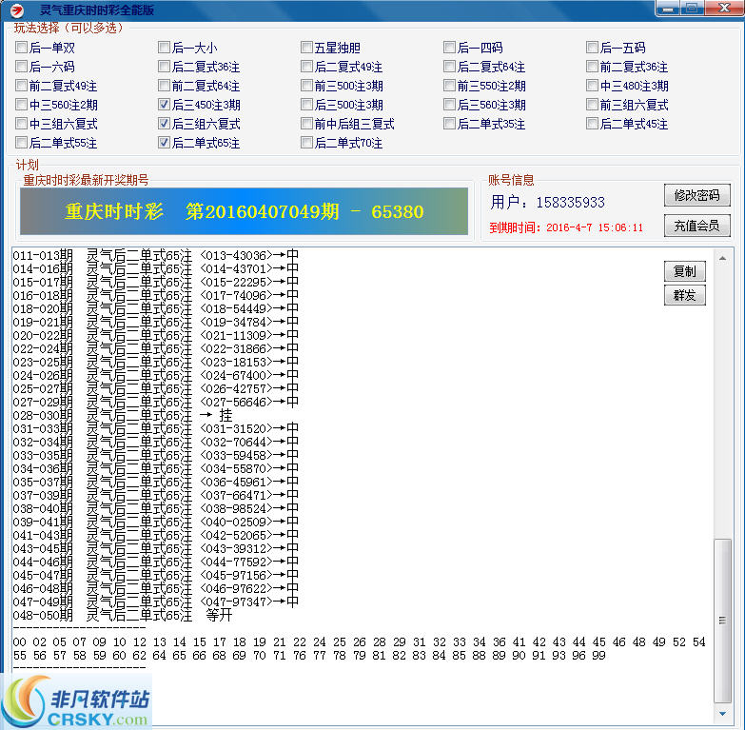Check 前三550注2期 option
The height and width of the screenshot is (730, 745).
coord(449,85)
